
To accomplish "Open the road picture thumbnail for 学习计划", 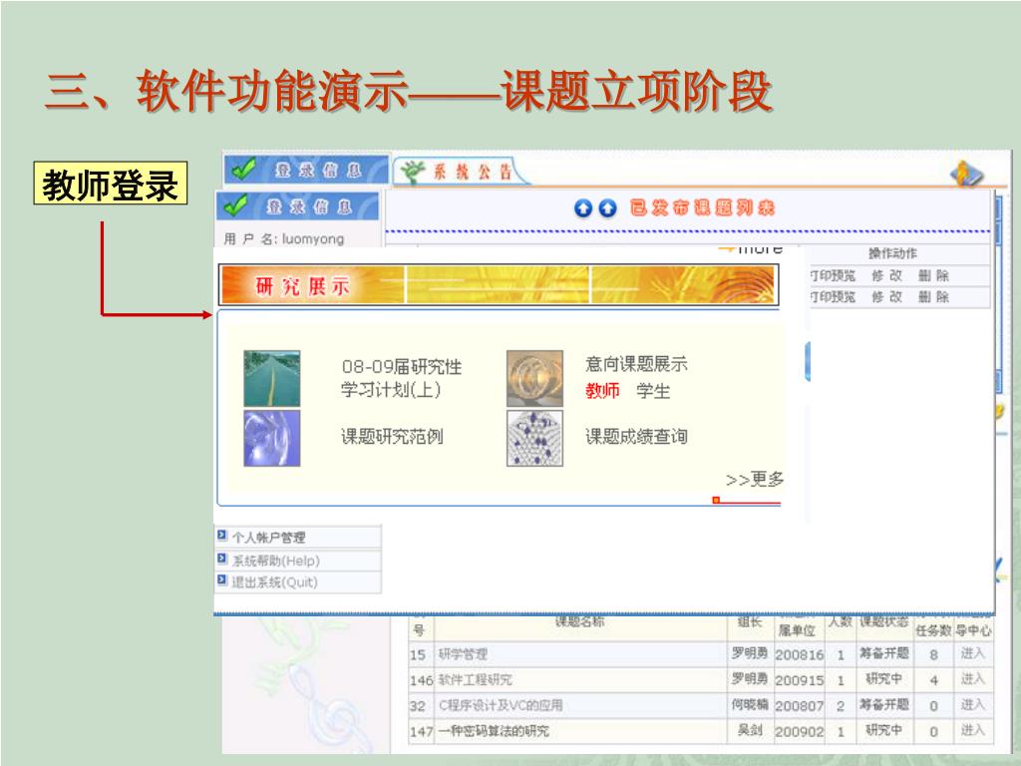I will pos(271,378).
